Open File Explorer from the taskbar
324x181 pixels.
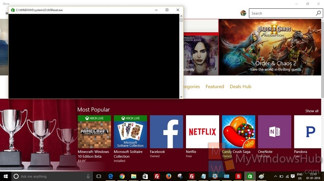point(134,176)
